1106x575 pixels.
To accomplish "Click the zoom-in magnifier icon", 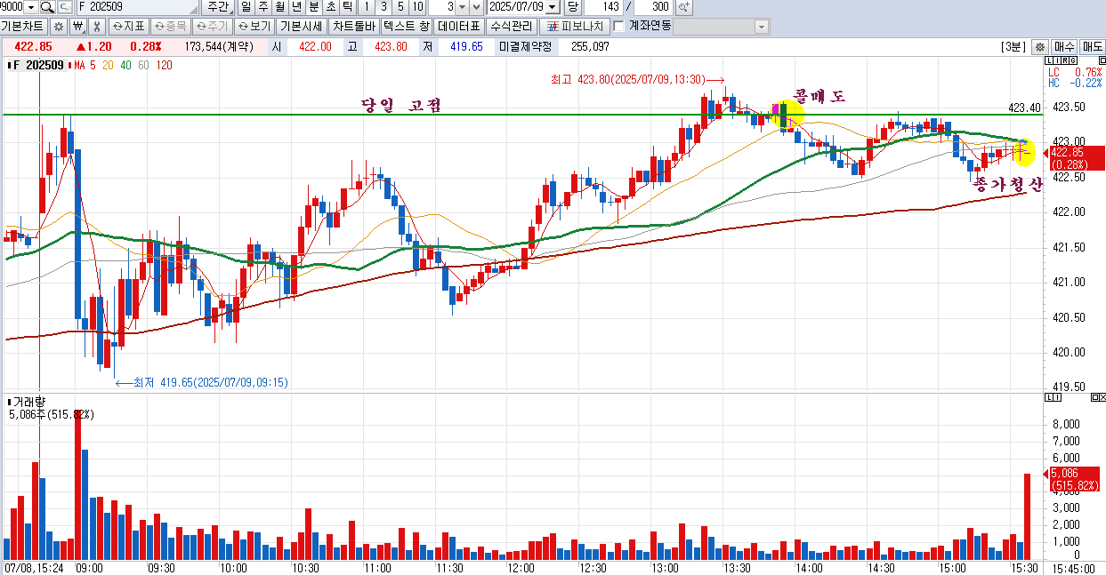I will click(x=683, y=7).
